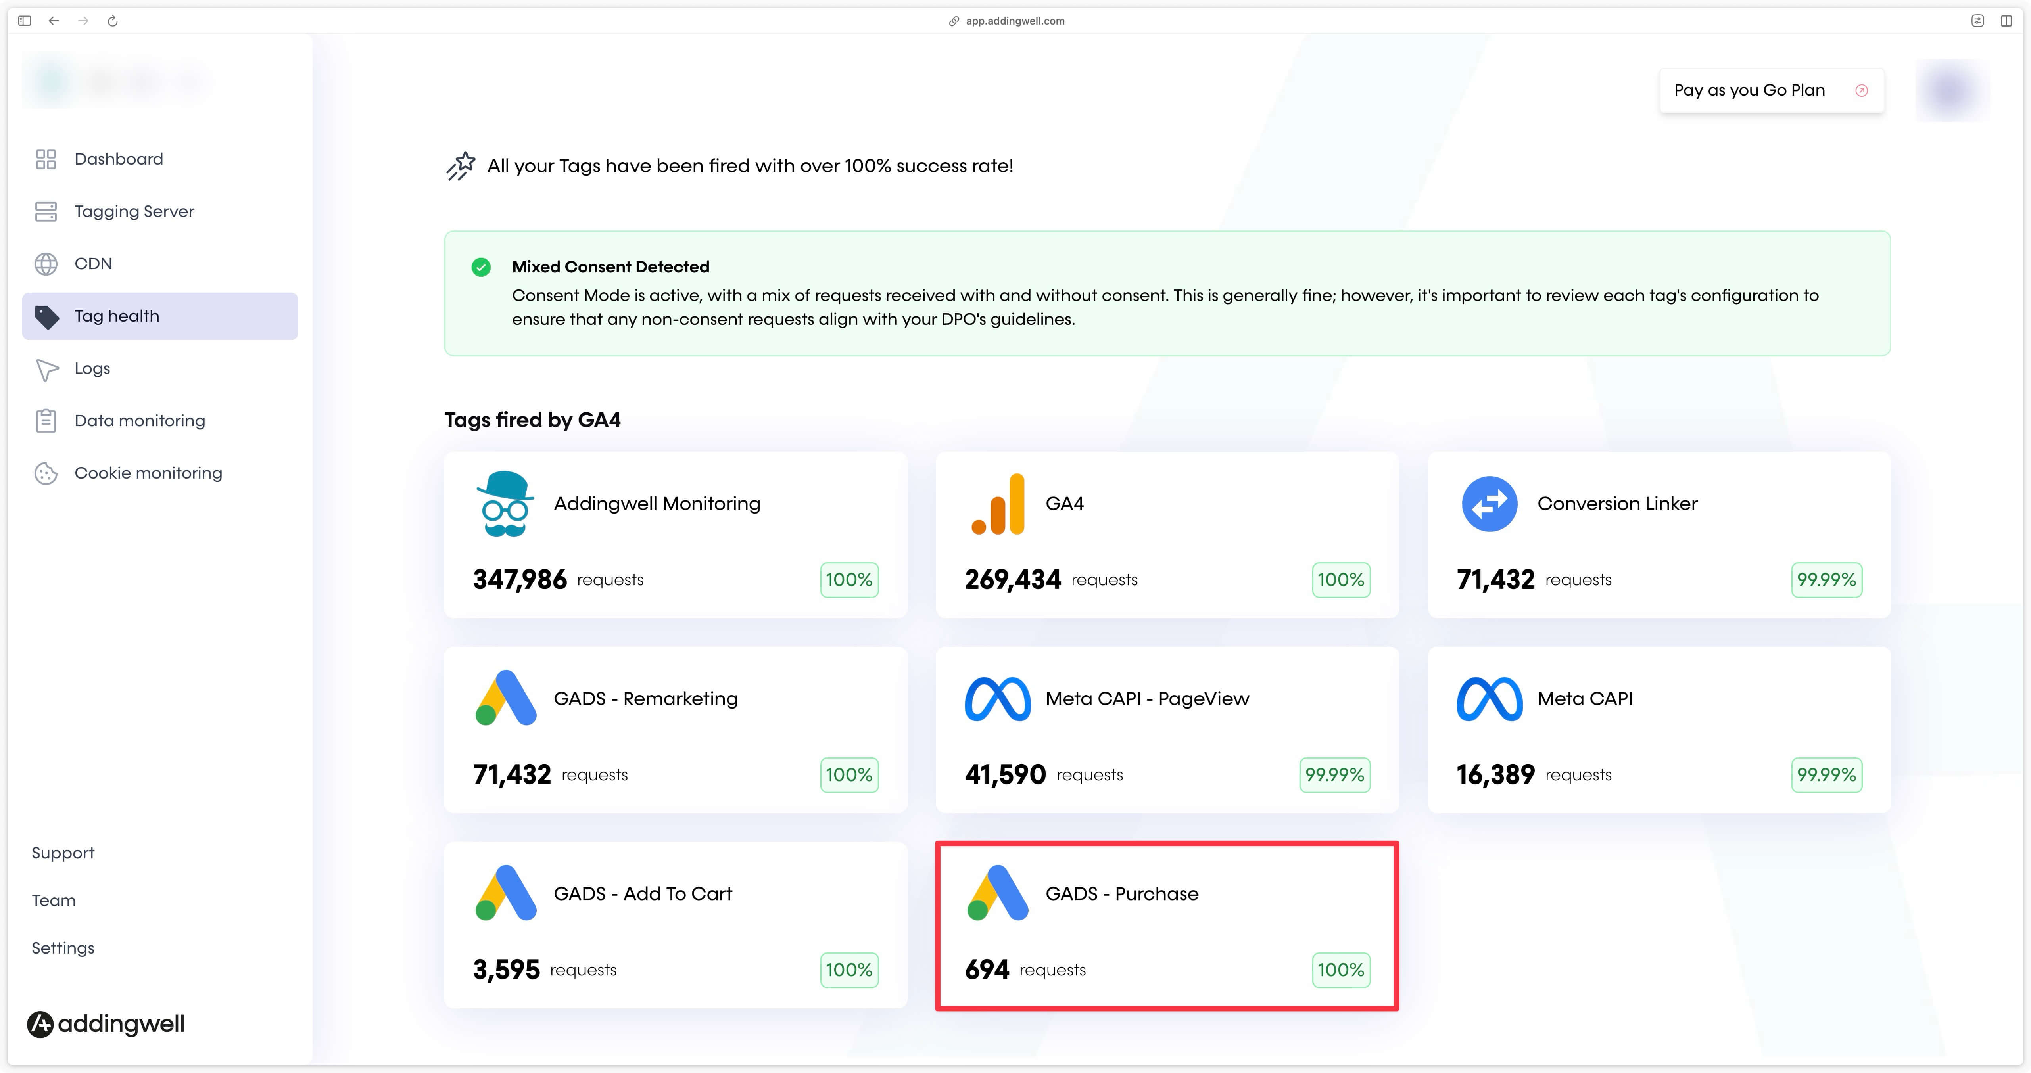
Task: Click the Meta logo on Meta CAPI card
Action: tap(1490, 699)
